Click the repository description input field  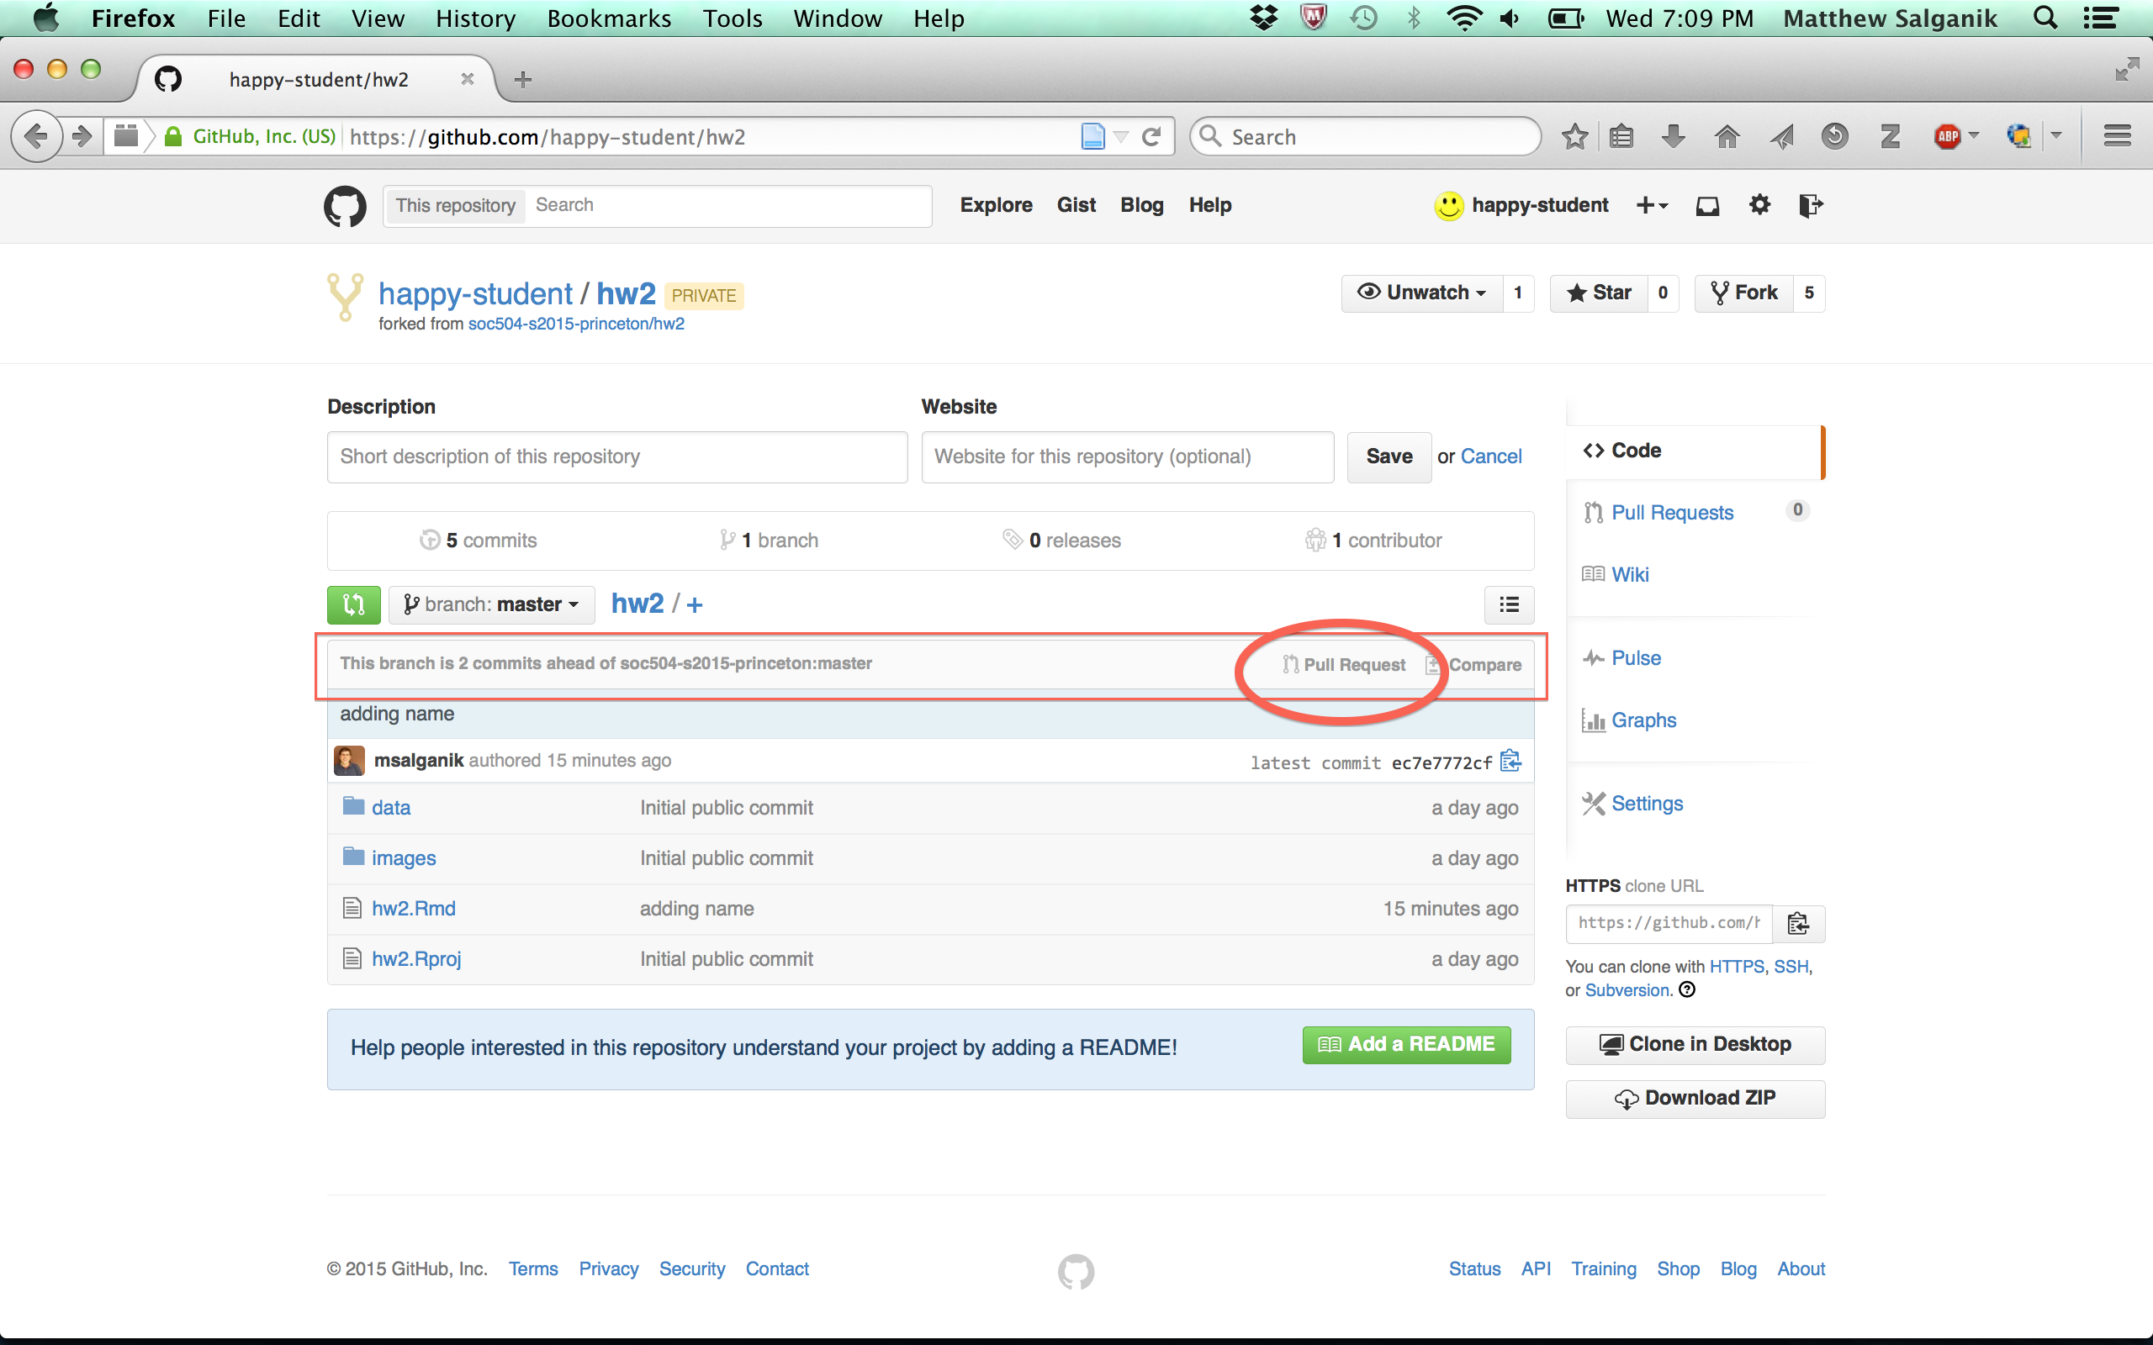tap(616, 457)
